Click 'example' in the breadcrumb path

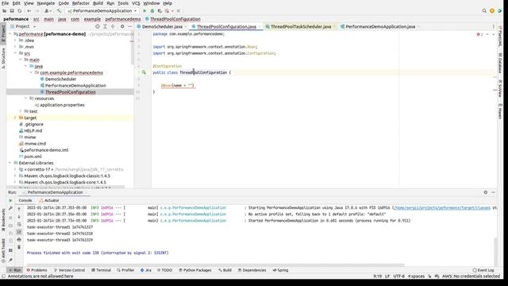click(x=92, y=19)
